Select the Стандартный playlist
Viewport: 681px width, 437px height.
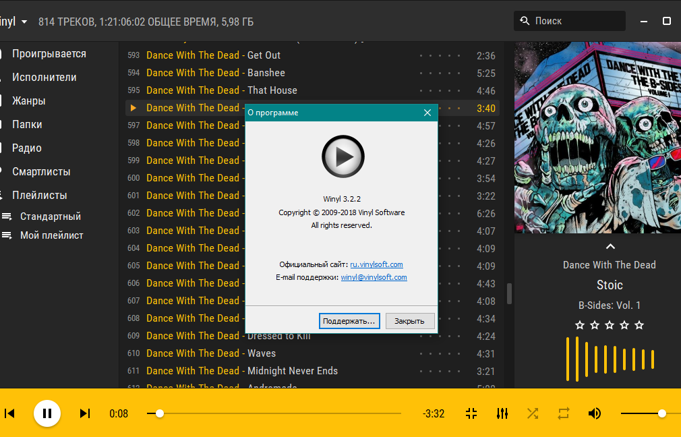51,216
